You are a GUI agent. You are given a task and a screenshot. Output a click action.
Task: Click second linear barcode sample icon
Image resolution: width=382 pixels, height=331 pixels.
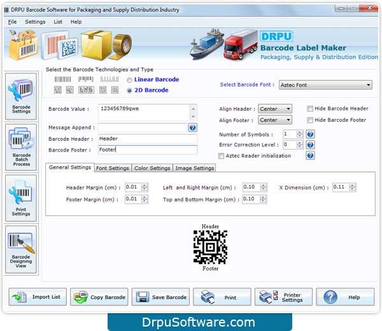pos(86,79)
